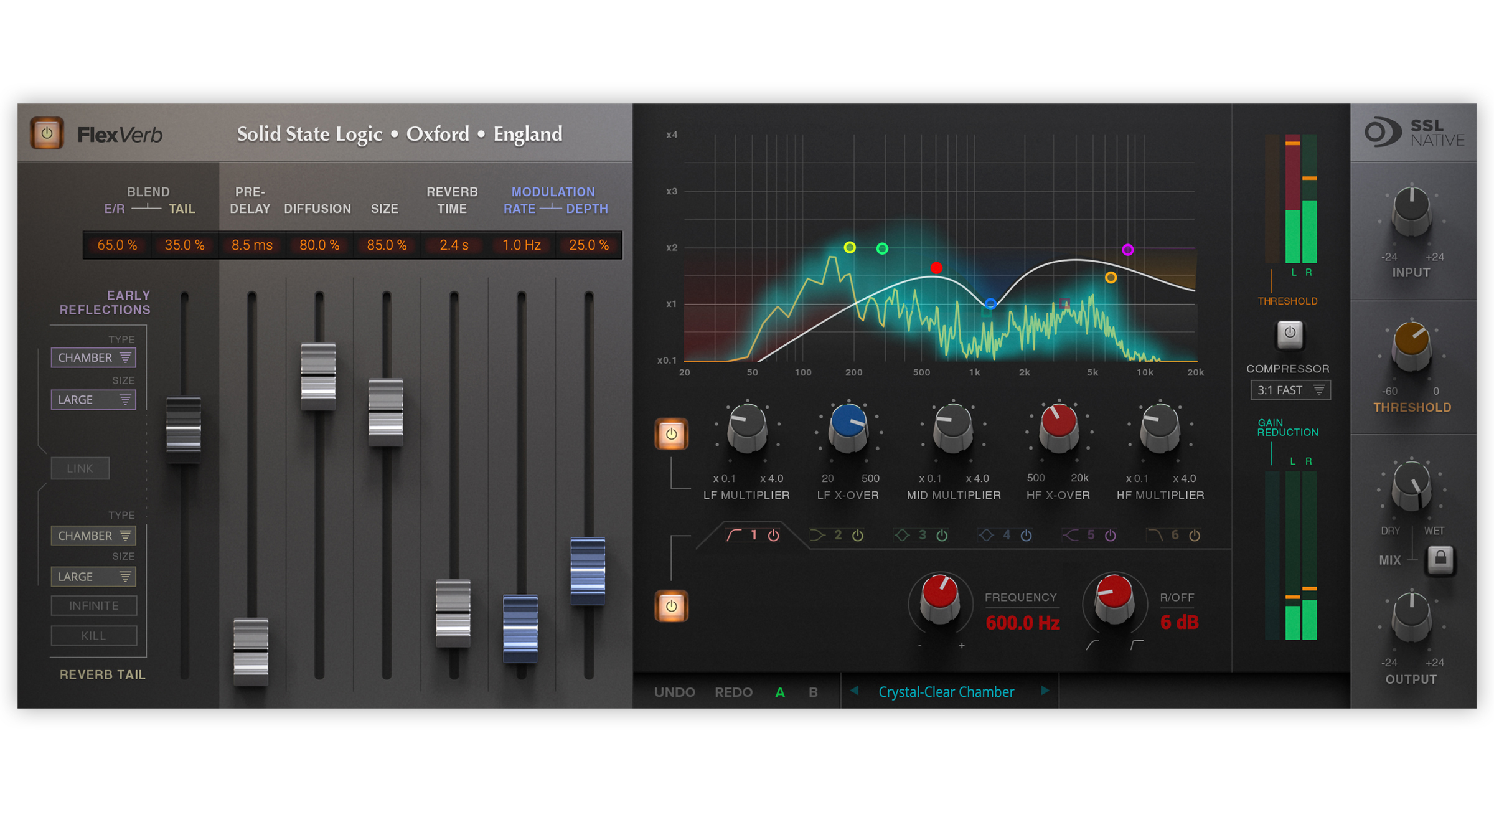
Task: Click the gentle roll-off slope icon
Action: click(x=1092, y=645)
